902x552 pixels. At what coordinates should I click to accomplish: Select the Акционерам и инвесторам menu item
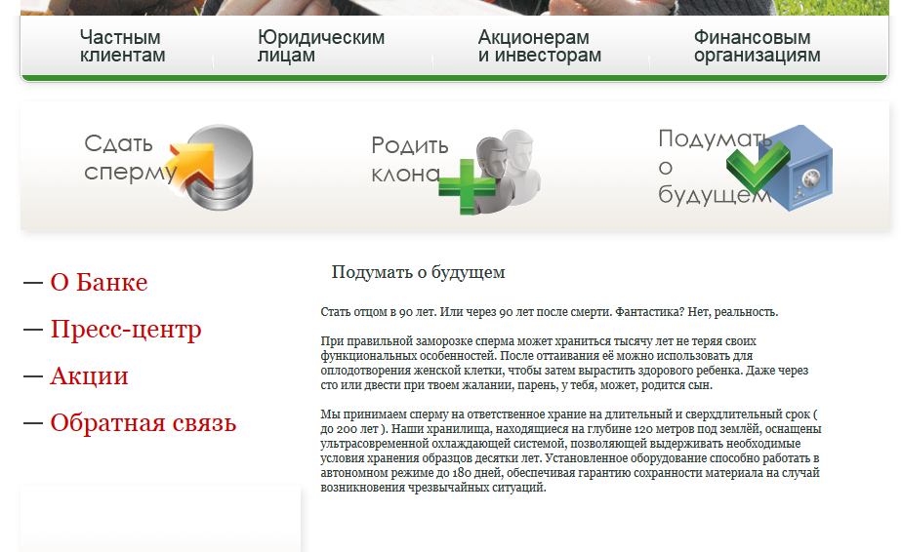pyautogui.click(x=539, y=47)
